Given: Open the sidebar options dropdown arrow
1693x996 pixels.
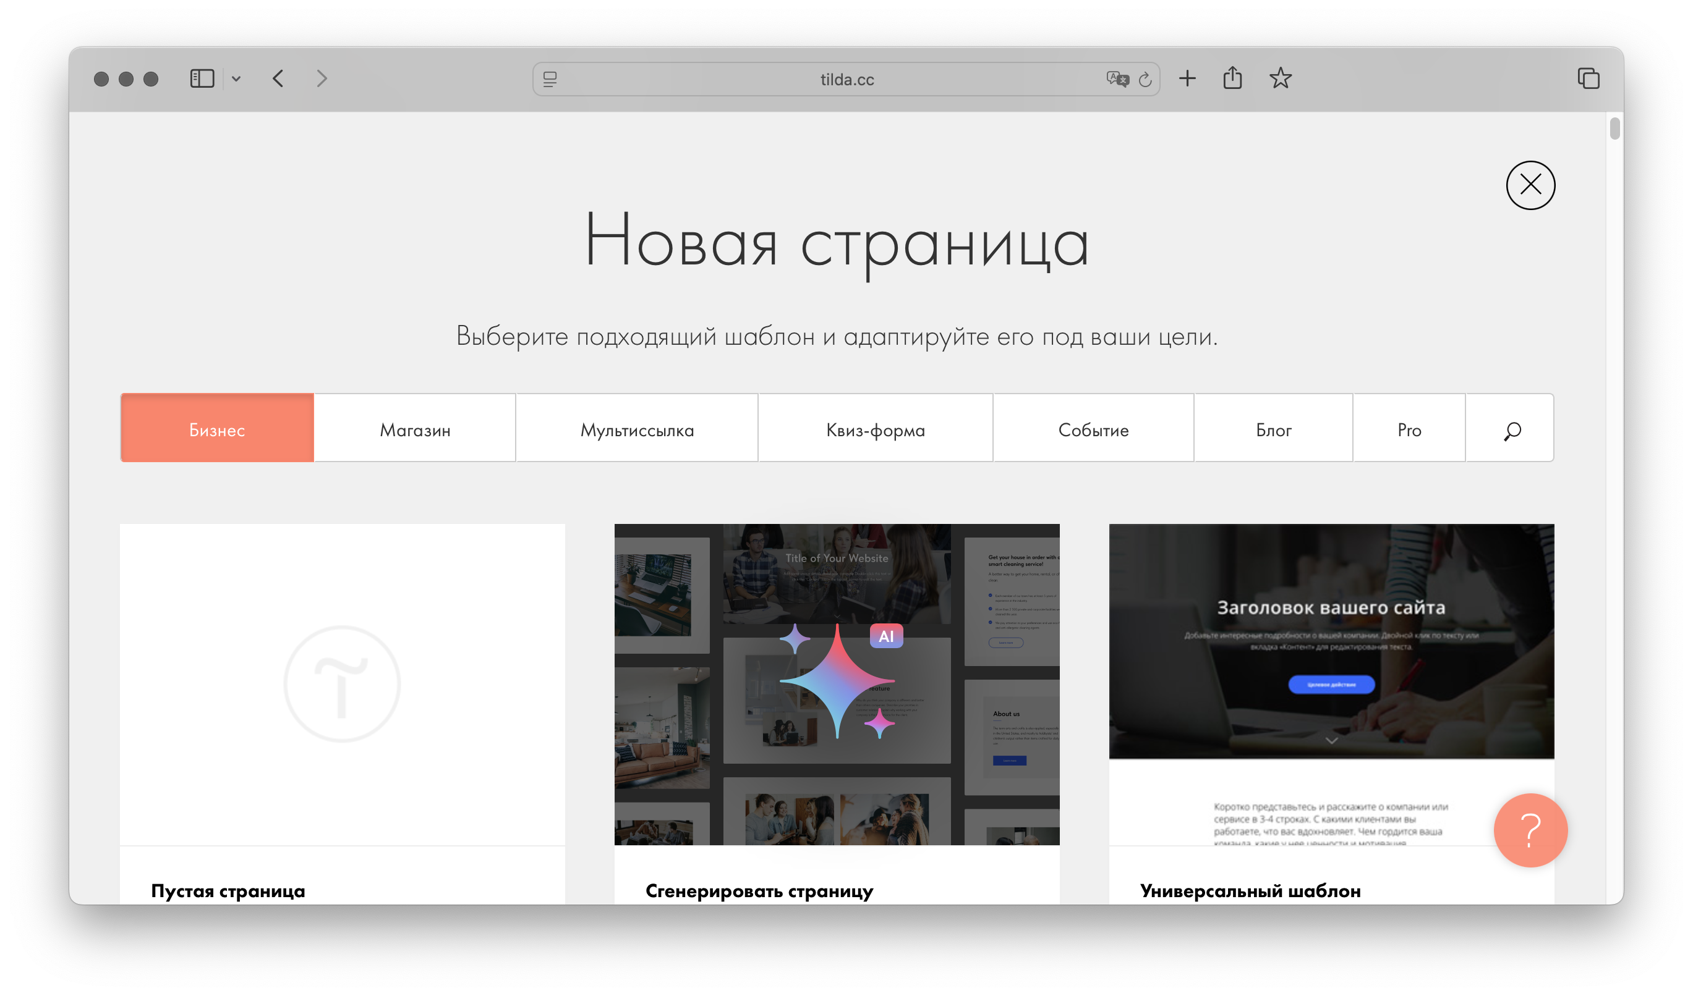Looking at the screenshot, I should pyautogui.click(x=236, y=78).
